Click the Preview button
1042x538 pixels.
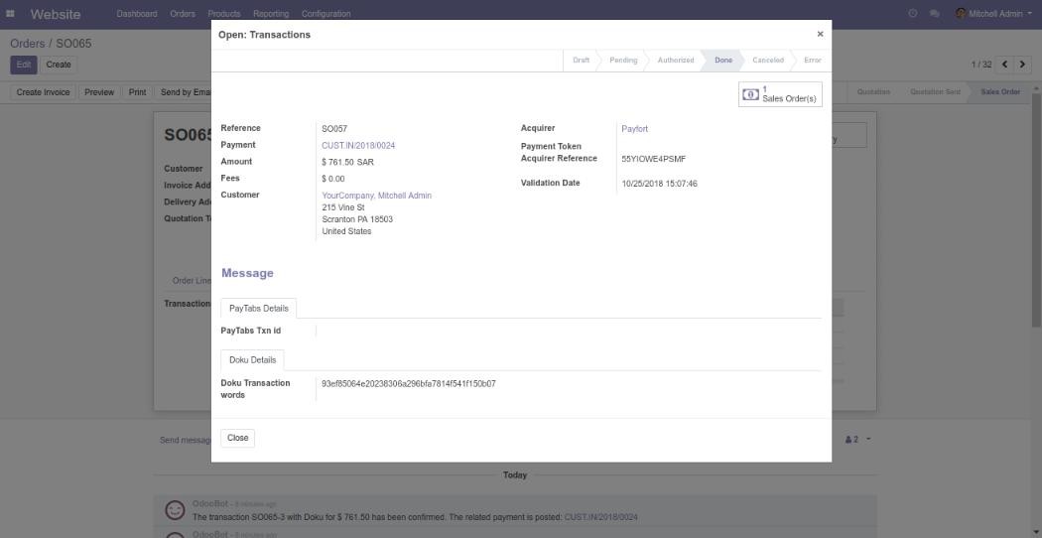coord(99,92)
